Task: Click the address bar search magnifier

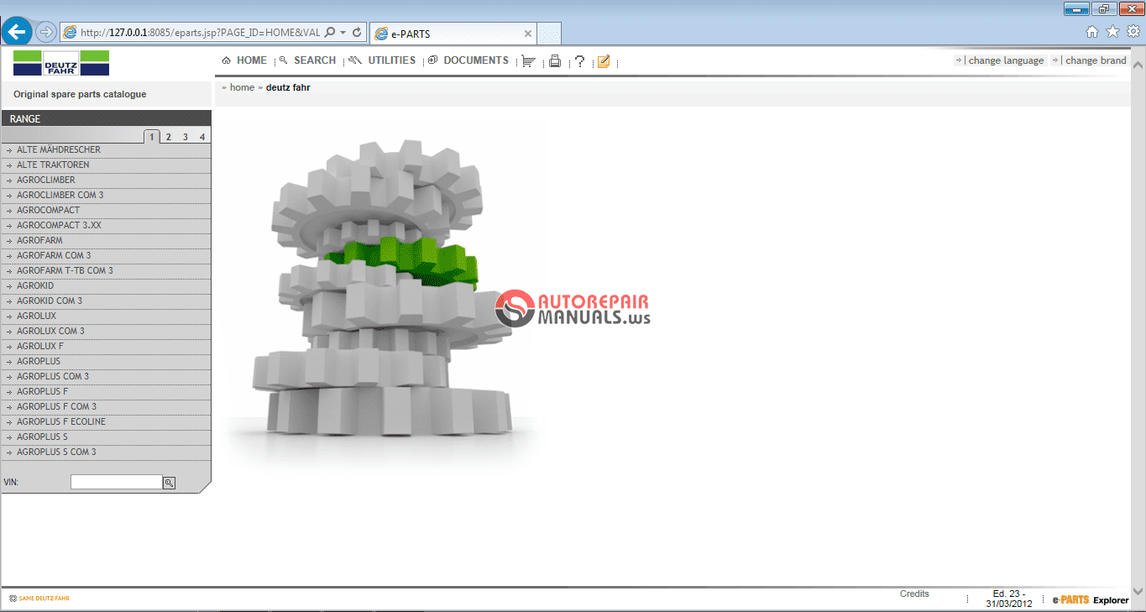Action: pyautogui.click(x=330, y=33)
